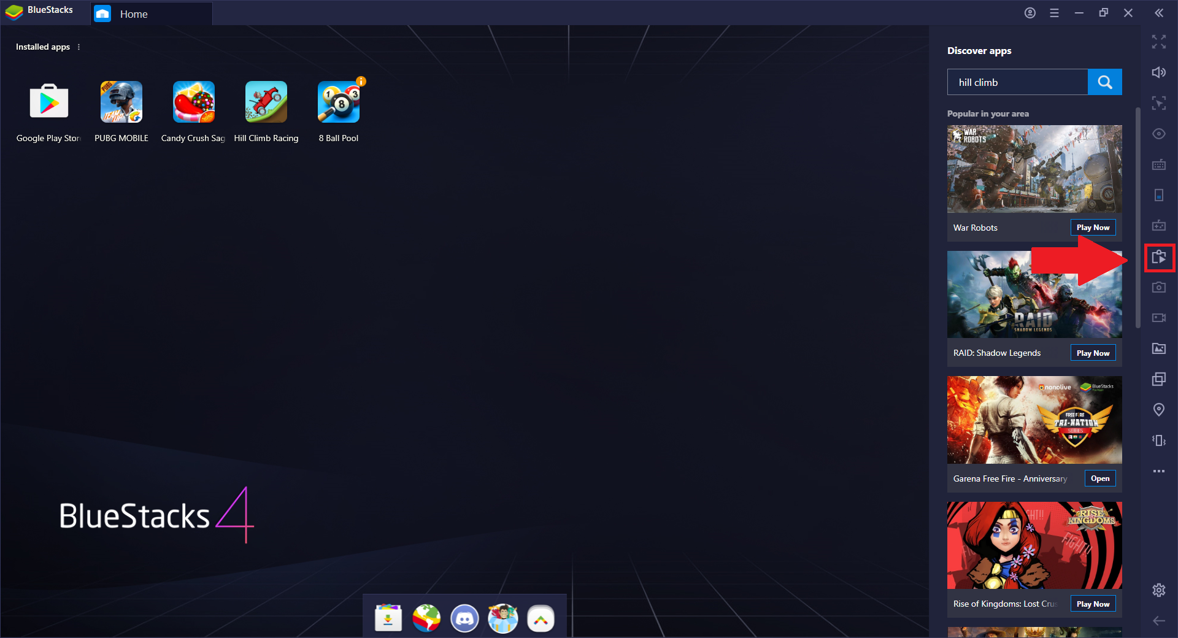Toggle fullscreen mode from sidebar top
The height and width of the screenshot is (638, 1178).
1159,42
